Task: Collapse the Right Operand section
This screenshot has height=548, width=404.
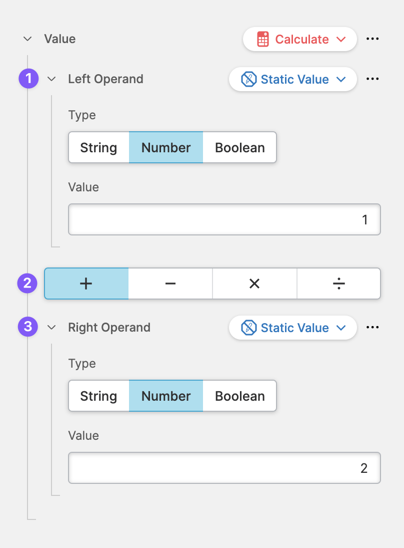Action: coord(51,328)
